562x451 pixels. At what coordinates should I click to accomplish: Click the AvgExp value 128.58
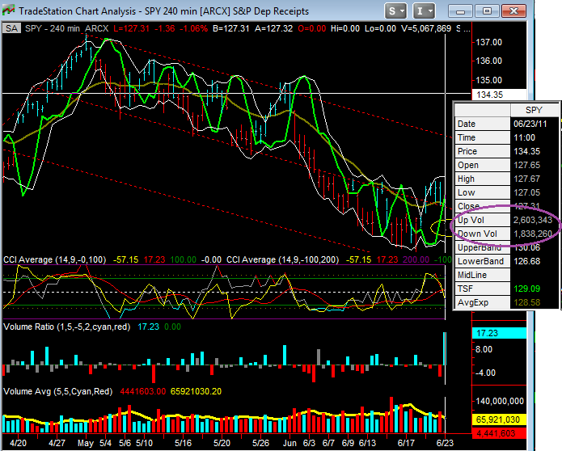pyautogui.click(x=526, y=302)
